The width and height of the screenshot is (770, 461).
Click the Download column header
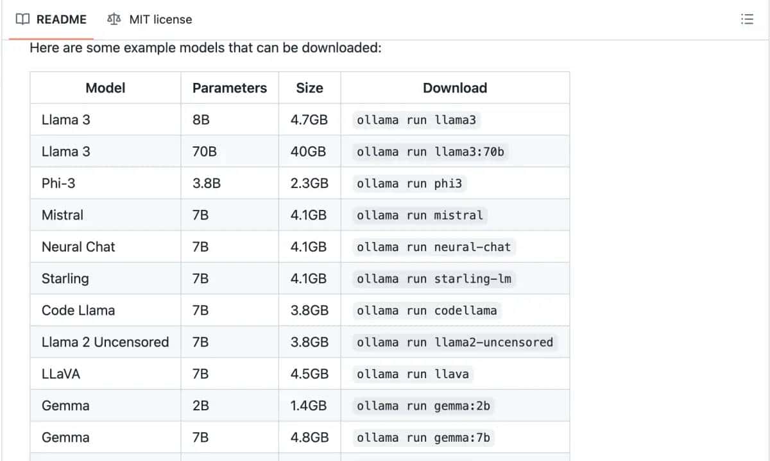click(455, 88)
